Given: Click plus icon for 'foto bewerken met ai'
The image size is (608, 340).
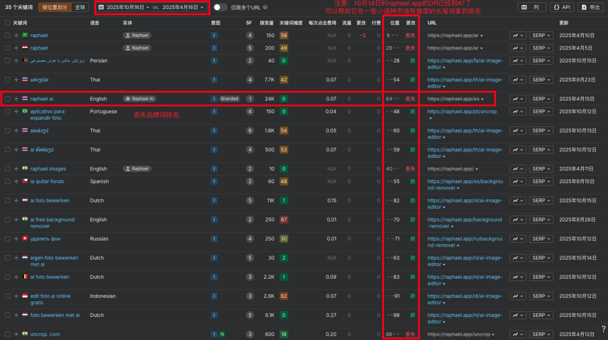Looking at the screenshot, I should coord(16,315).
